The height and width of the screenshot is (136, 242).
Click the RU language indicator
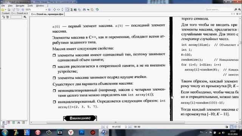[x=202, y=132]
